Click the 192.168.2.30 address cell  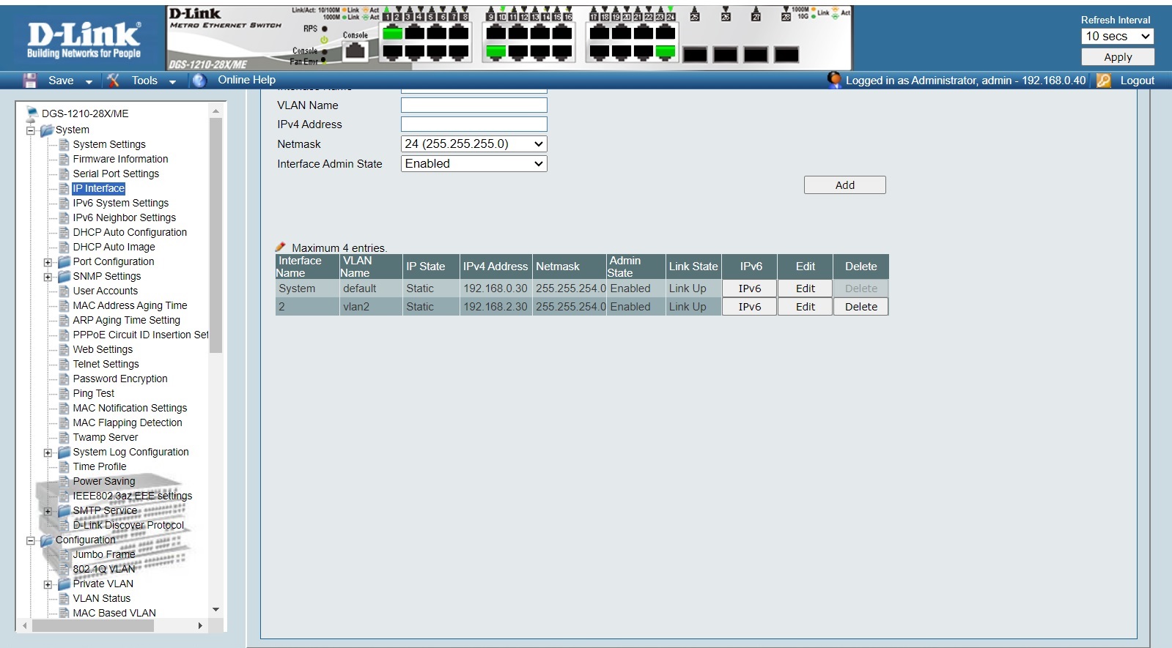(x=495, y=307)
